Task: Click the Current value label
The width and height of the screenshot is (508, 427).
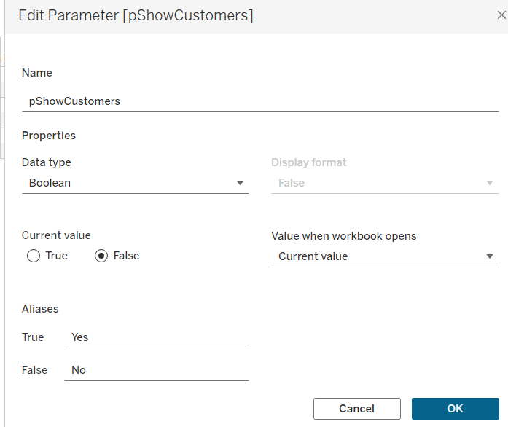Action: [x=56, y=235]
